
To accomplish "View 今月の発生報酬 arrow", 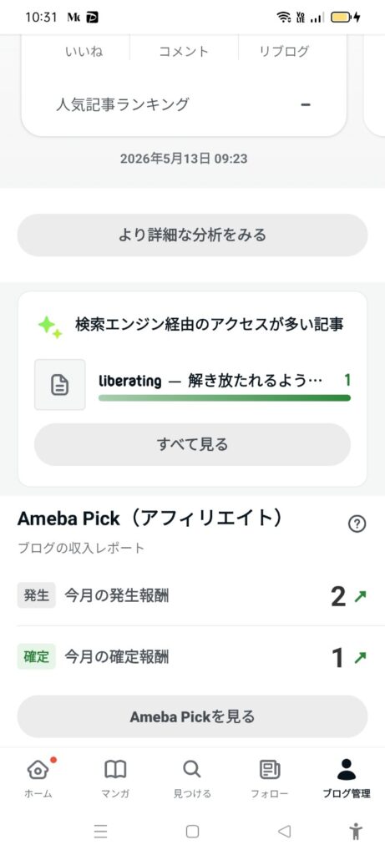I will click(360, 596).
